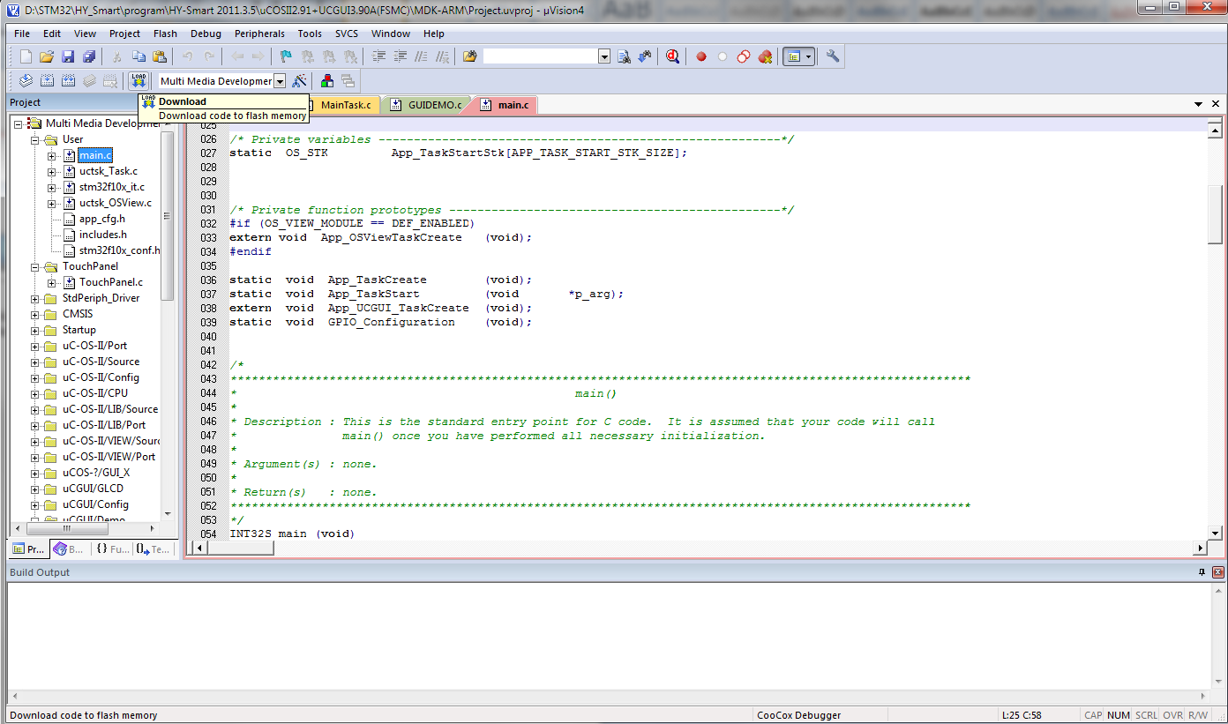Viewport: 1228px width, 724px height.
Task: Disable all breakpoints icon
Action: [744, 56]
